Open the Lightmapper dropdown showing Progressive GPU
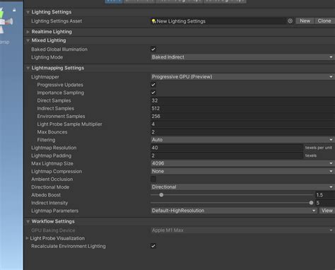Viewport: 335px width, 270px height. 242,77
